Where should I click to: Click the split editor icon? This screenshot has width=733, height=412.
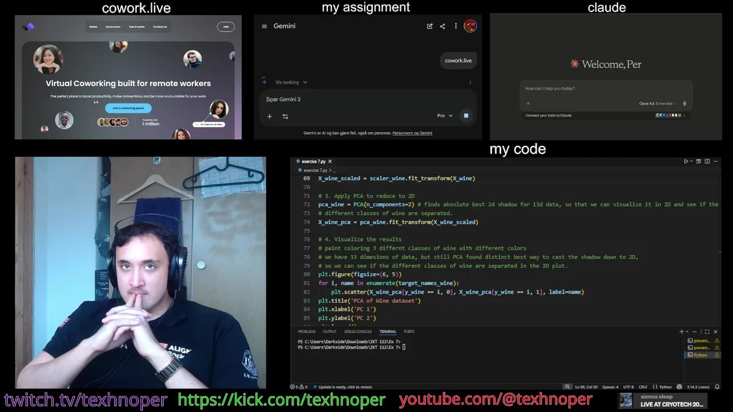707,161
